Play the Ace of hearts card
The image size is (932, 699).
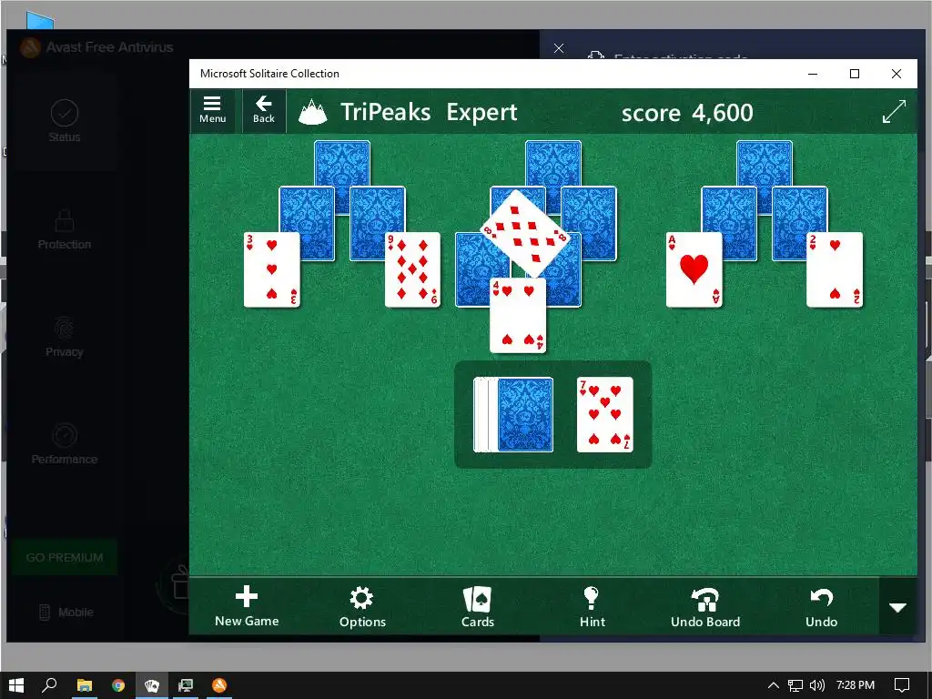[x=694, y=269]
